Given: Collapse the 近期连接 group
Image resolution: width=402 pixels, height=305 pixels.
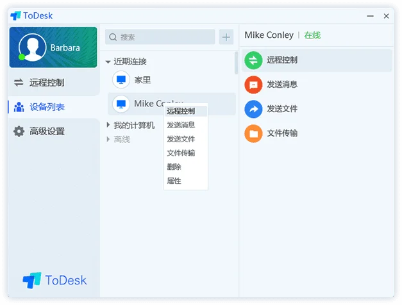Looking at the screenshot, I should click(108, 62).
